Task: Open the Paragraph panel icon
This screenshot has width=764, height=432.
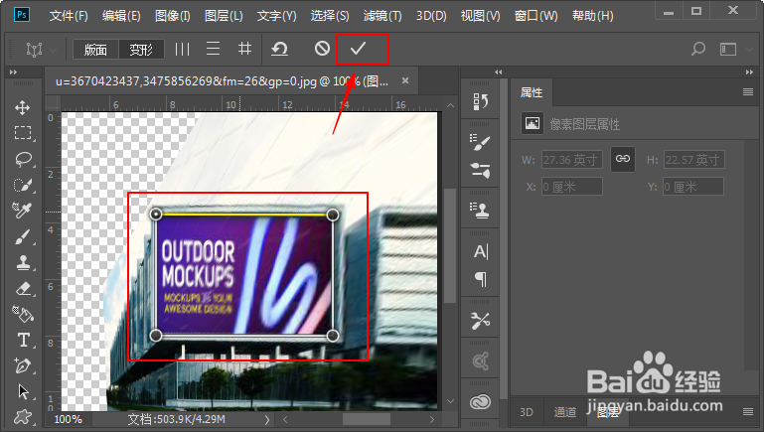Action: pos(481,279)
